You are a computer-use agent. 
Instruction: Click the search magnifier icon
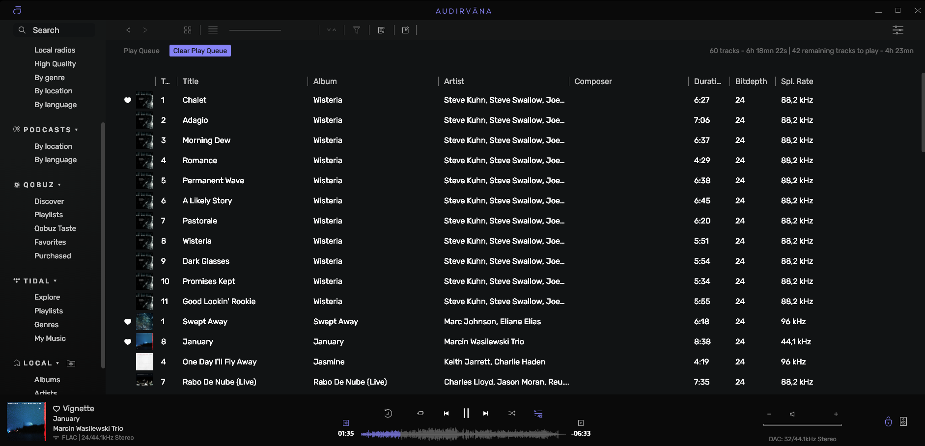pos(22,30)
